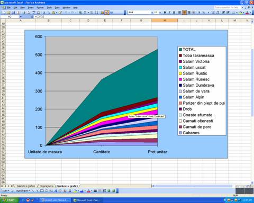Click the Save icon in the toolbar
Screen dimensions: 254x203
[x=13, y=13]
